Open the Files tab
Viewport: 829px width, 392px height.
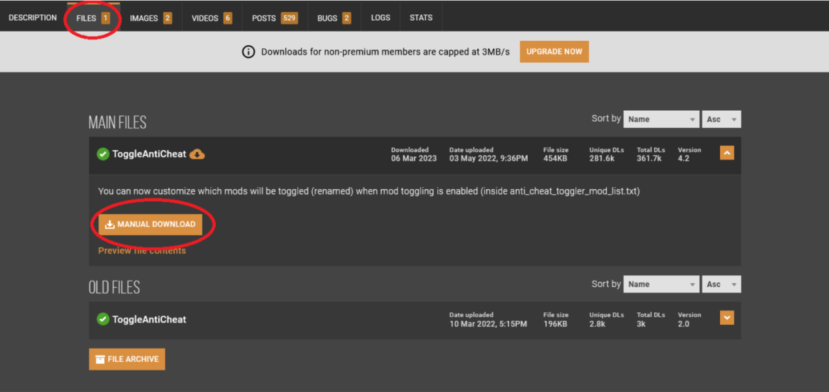click(93, 18)
